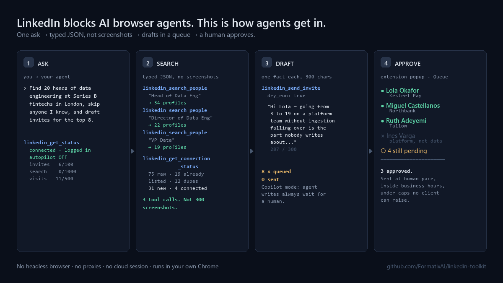Click the 'search 0/1000' counter
Image resolution: width=503 pixels, height=283 pixels.
pos(53,171)
